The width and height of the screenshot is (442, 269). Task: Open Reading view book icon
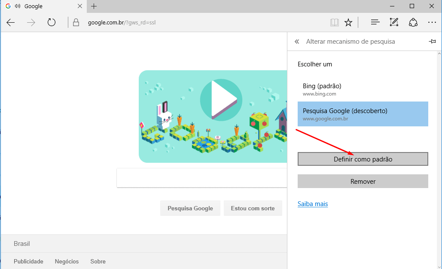[334, 22]
